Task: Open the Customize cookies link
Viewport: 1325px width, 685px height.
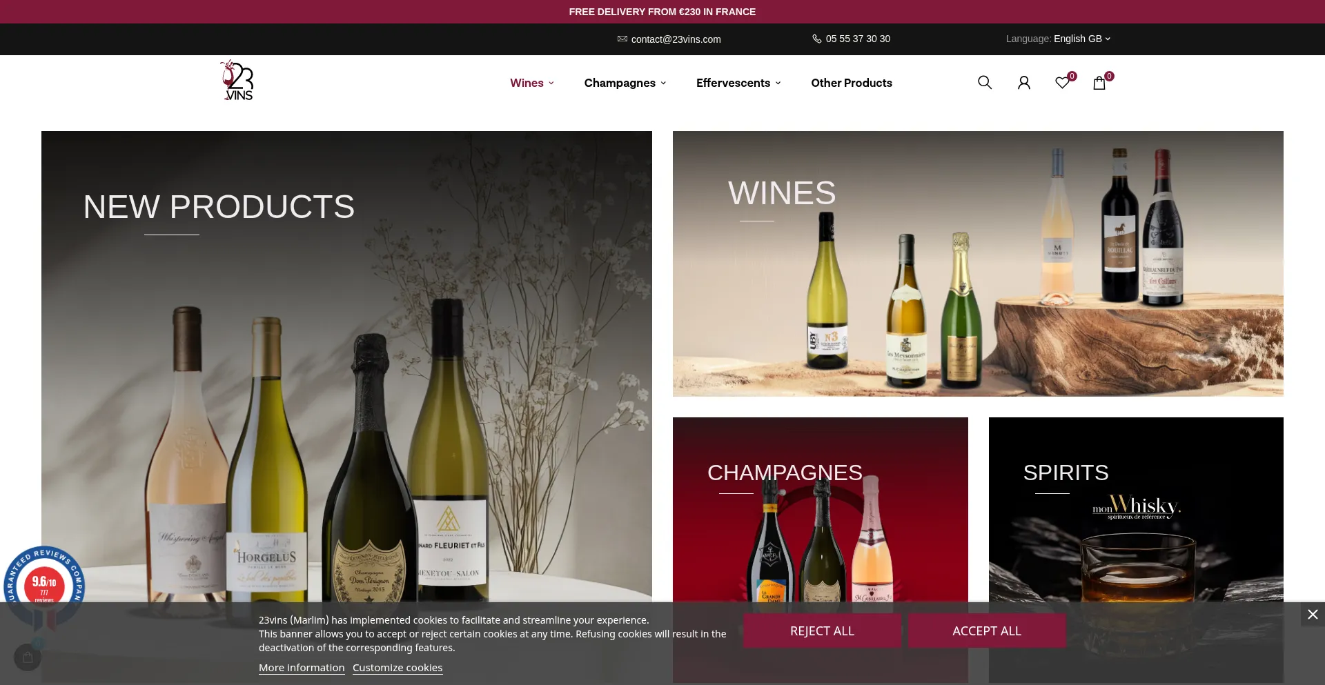Action: (x=397, y=668)
